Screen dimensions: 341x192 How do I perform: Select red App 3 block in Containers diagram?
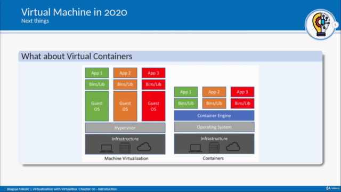(x=242, y=92)
